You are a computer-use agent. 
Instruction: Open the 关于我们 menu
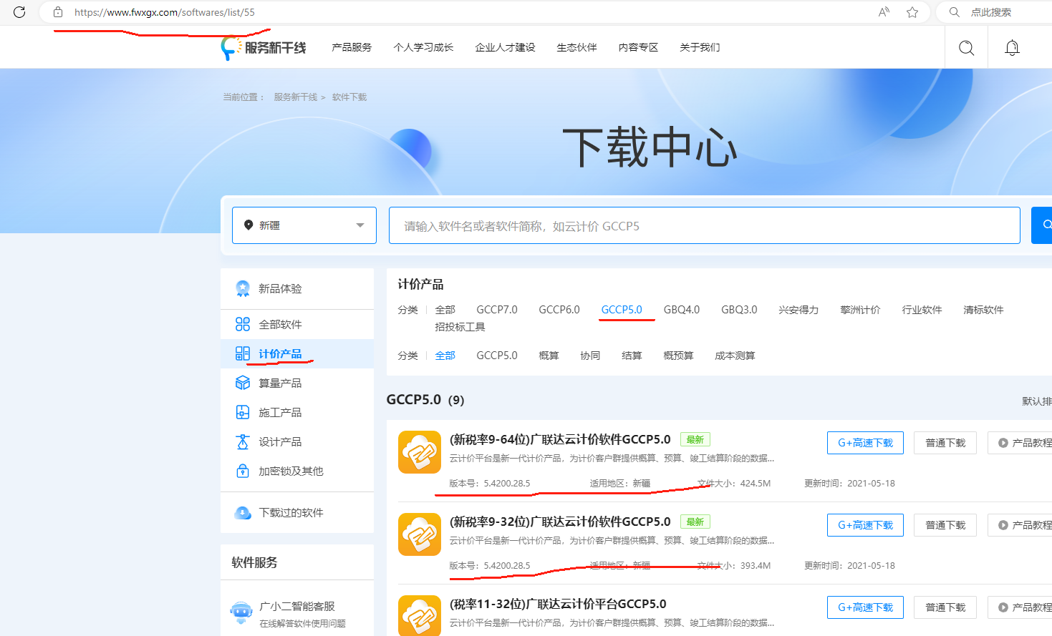point(700,47)
